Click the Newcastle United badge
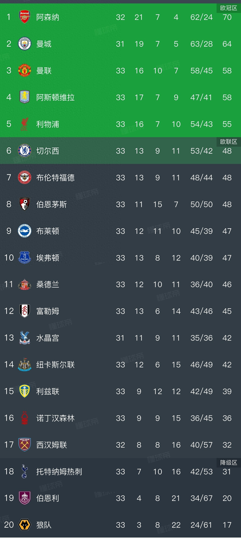This screenshot has width=241, height=539. [x=24, y=365]
